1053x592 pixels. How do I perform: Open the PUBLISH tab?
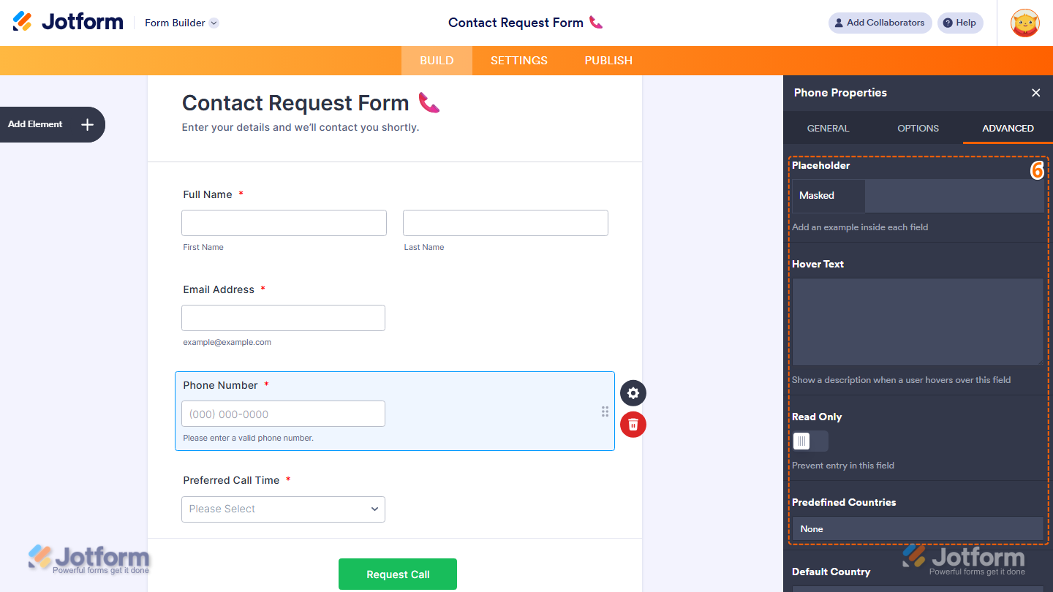[x=608, y=61]
